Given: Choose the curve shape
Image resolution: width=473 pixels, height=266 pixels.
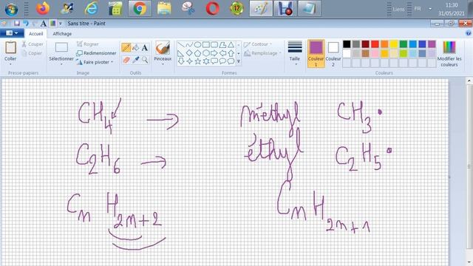Looking at the screenshot, I should click(189, 45).
